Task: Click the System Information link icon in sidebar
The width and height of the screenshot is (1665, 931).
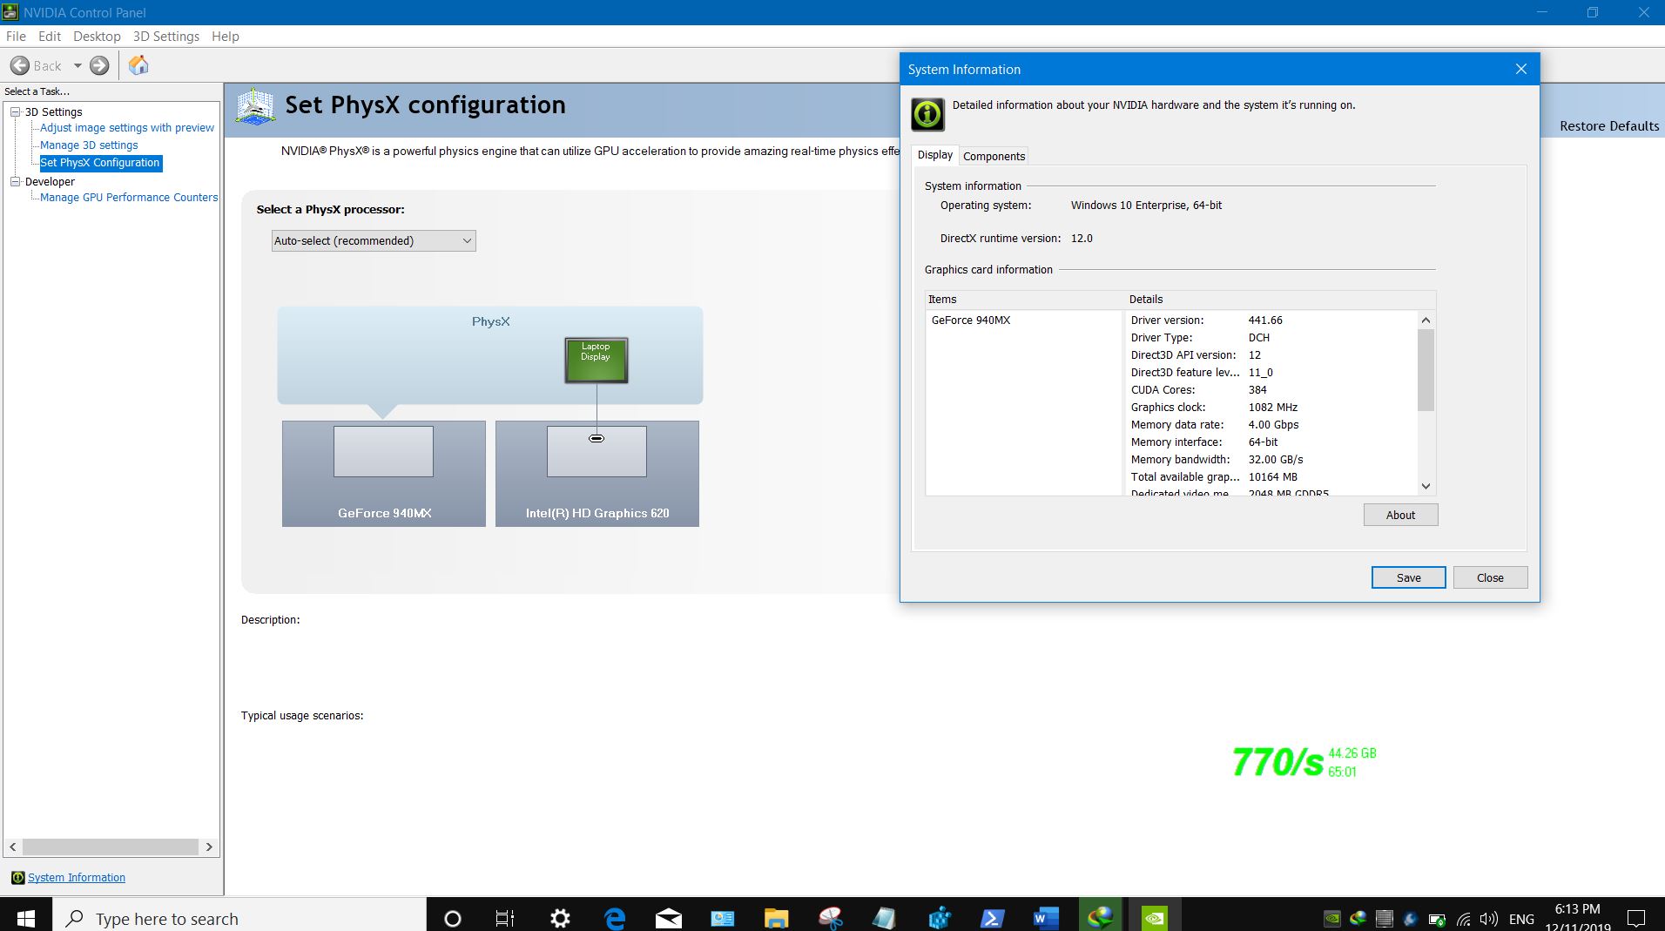Action: tap(17, 878)
